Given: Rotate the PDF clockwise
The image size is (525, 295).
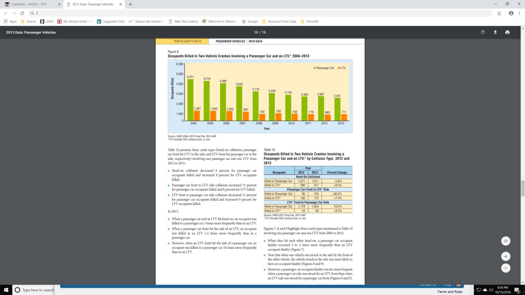Looking at the screenshot, I should point(483,32).
